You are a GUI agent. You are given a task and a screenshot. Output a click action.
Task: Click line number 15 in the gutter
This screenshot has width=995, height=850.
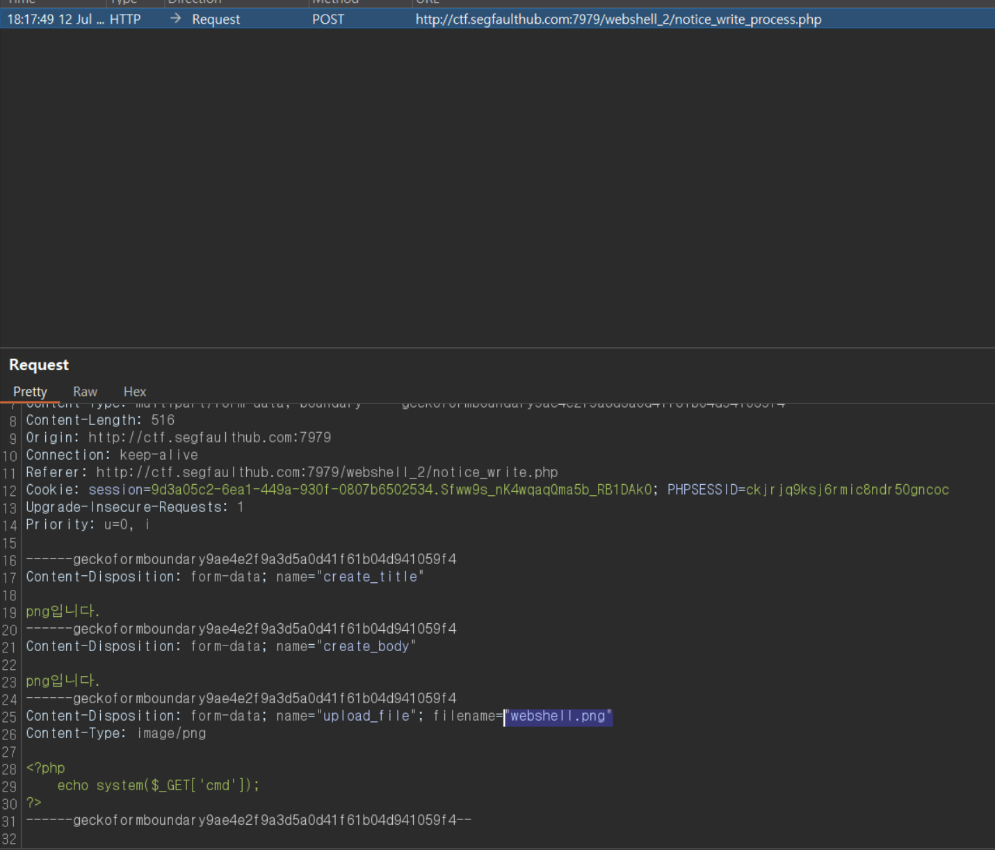pyautogui.click(x=9, y=543)
